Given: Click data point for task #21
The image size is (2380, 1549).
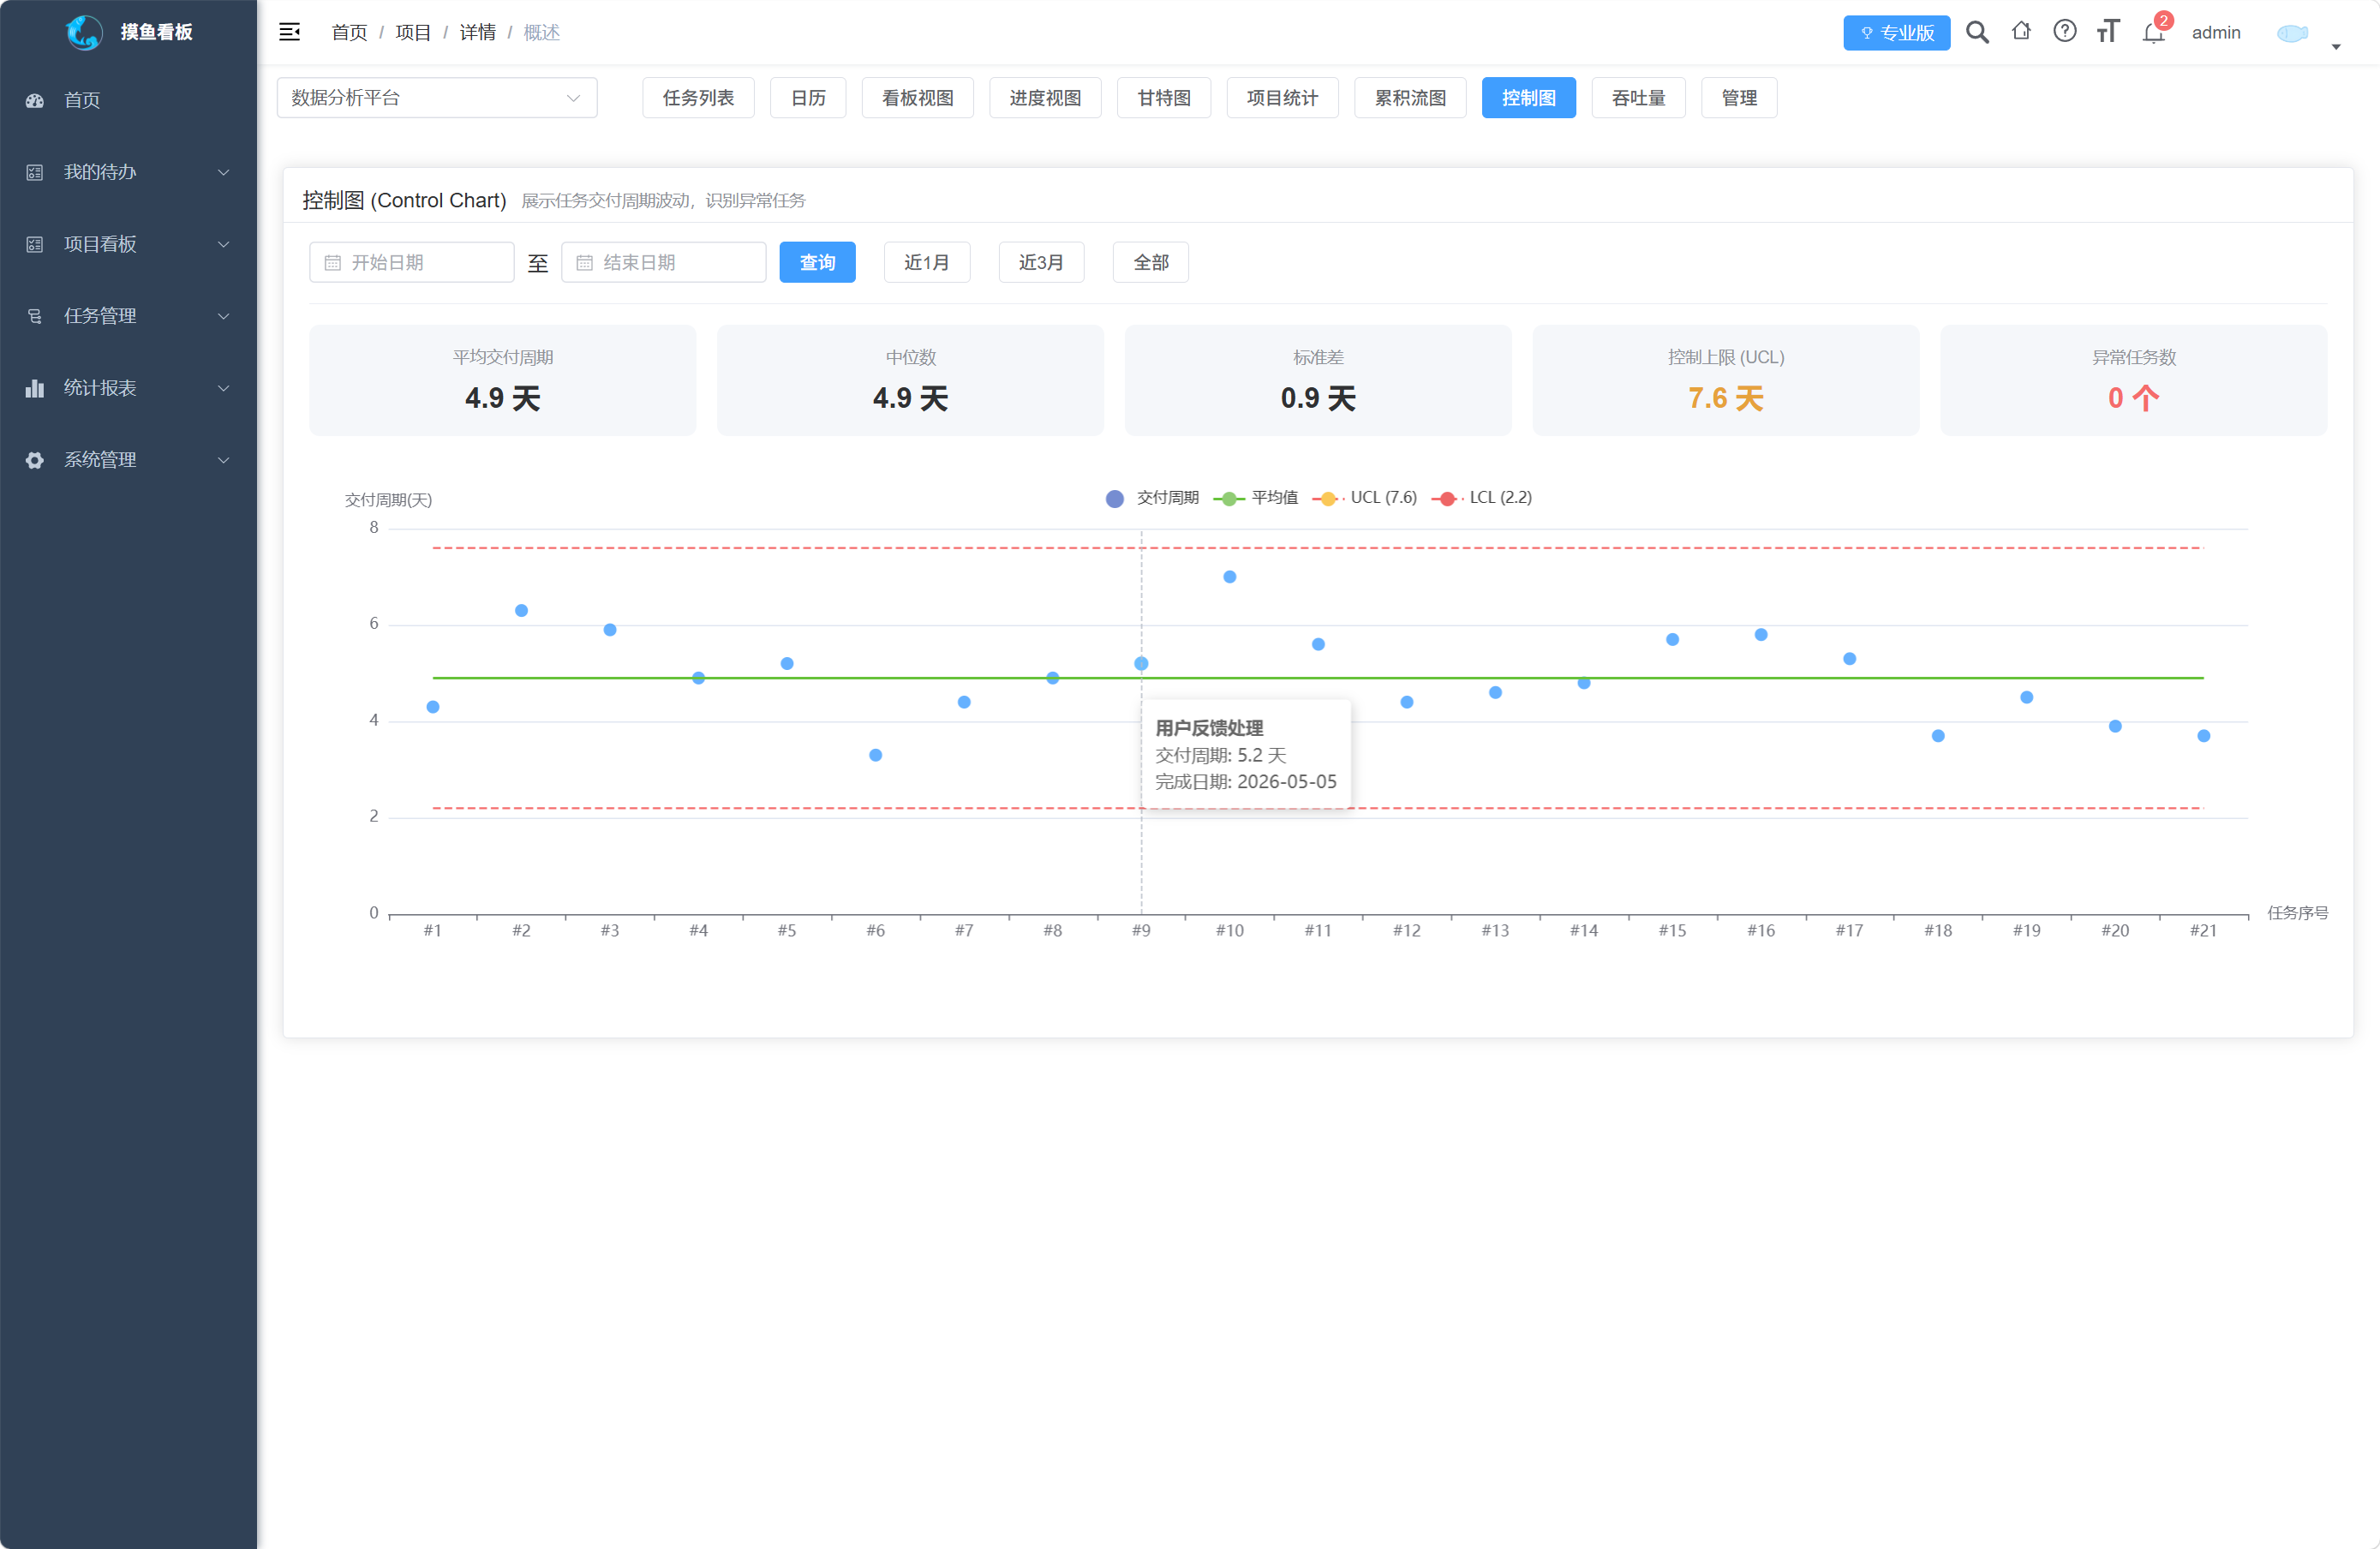Looking at the screenshot, I should [x=2204, y=736].
